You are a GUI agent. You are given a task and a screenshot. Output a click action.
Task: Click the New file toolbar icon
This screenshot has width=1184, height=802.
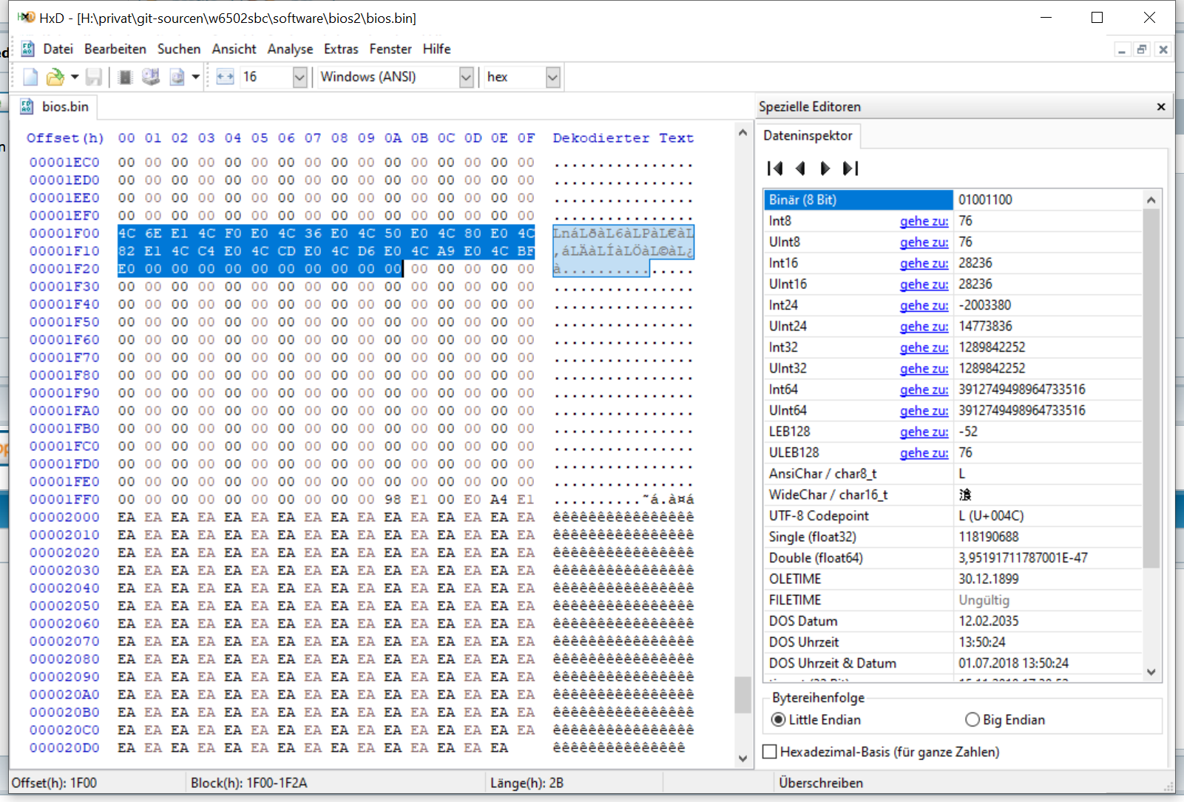pyautogui.click(x=30, y=77)
